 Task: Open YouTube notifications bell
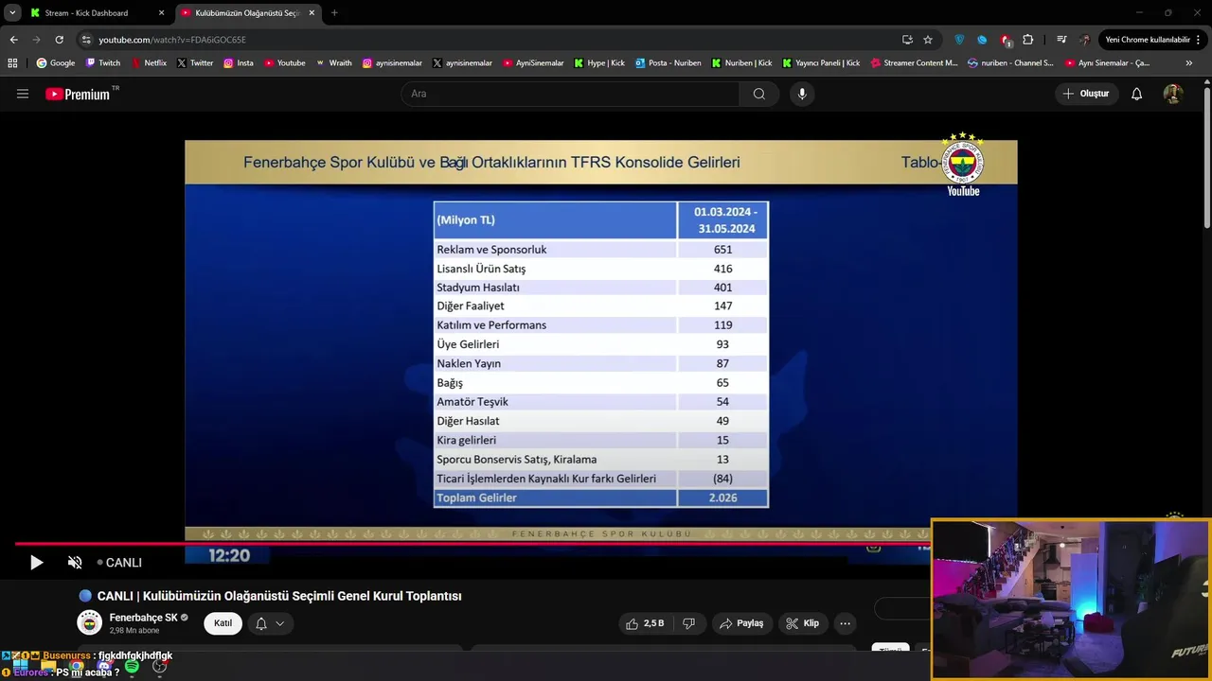(1137, 94)
